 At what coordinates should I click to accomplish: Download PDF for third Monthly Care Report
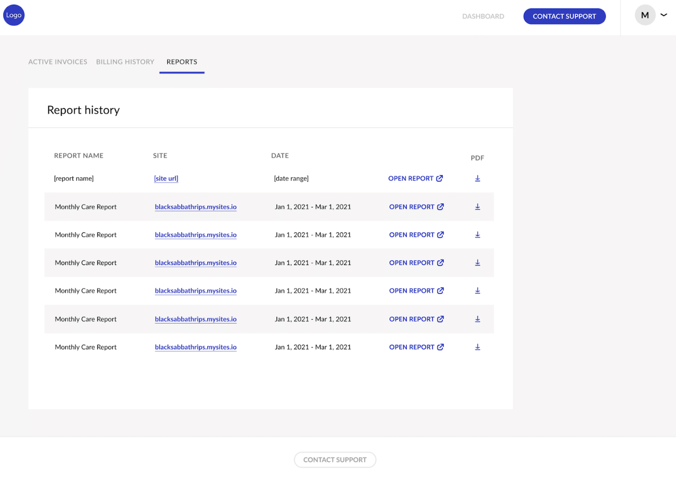point(477,263)
